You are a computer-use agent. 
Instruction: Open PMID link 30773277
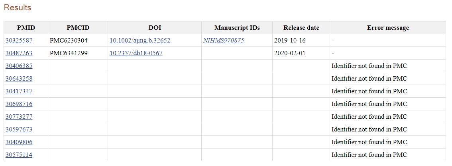click(19, 117)
